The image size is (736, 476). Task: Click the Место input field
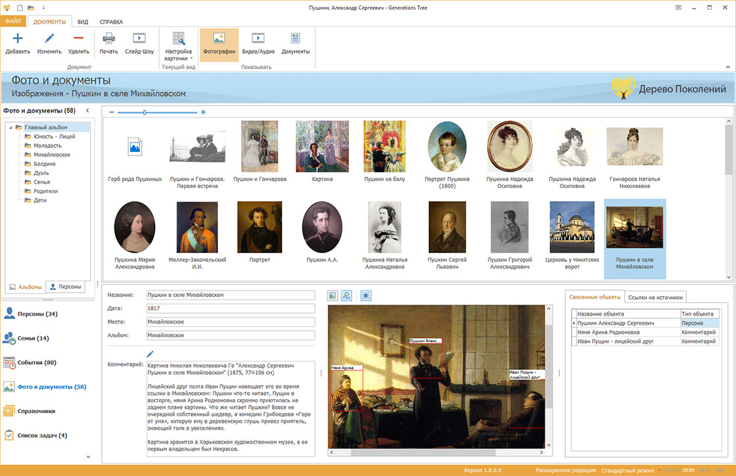[x=231, y=322]
